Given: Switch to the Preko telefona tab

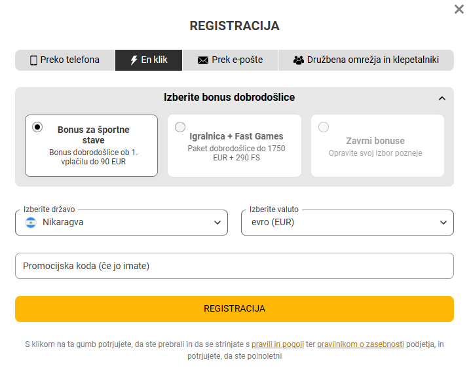Looking at the screenshot, I should [65, 60].
